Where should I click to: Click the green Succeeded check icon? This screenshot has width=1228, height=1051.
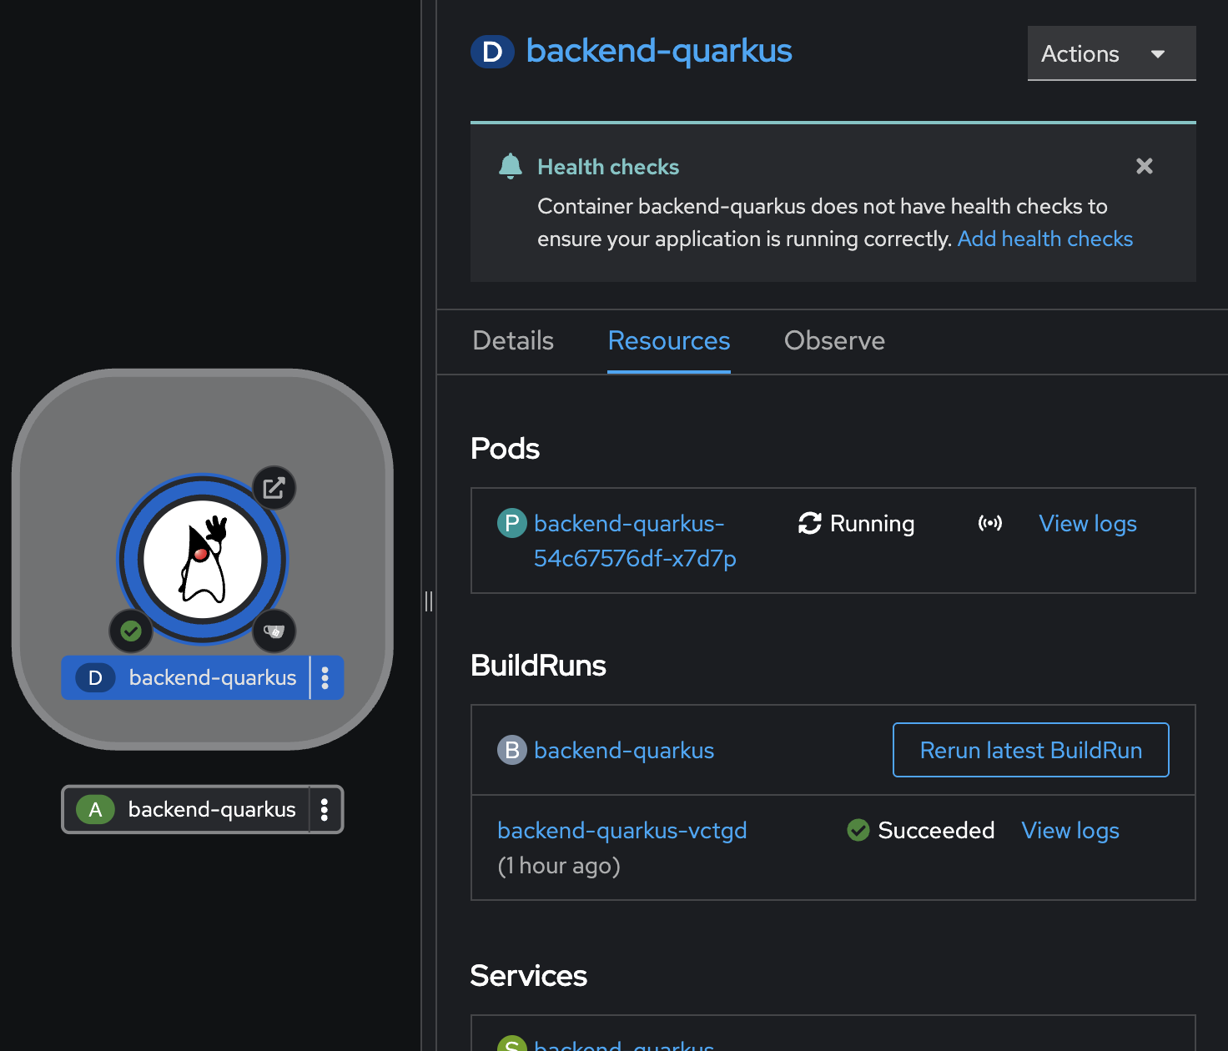click(858, 830)
